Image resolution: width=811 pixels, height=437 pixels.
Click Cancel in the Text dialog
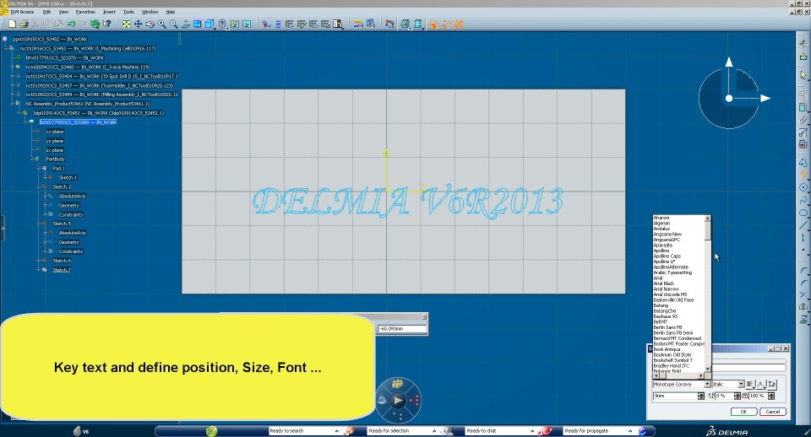coord(773,411)
